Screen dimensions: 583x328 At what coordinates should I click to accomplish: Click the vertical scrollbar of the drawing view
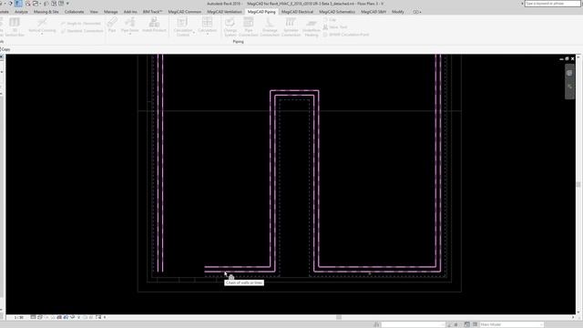click(578, 184)
